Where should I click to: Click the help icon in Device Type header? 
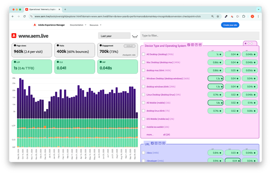[x=196, y=45]
